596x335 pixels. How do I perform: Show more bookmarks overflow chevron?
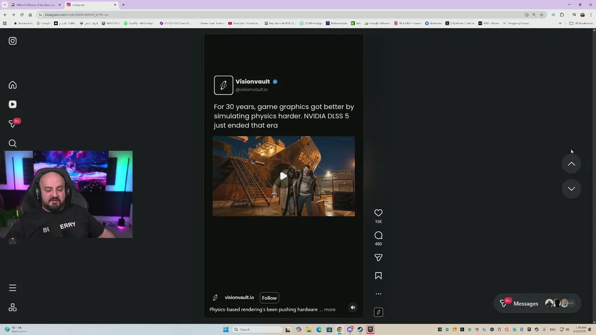(560, 23)
